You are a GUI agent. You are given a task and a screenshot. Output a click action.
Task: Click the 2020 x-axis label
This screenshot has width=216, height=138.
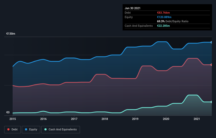pos(166,119)
